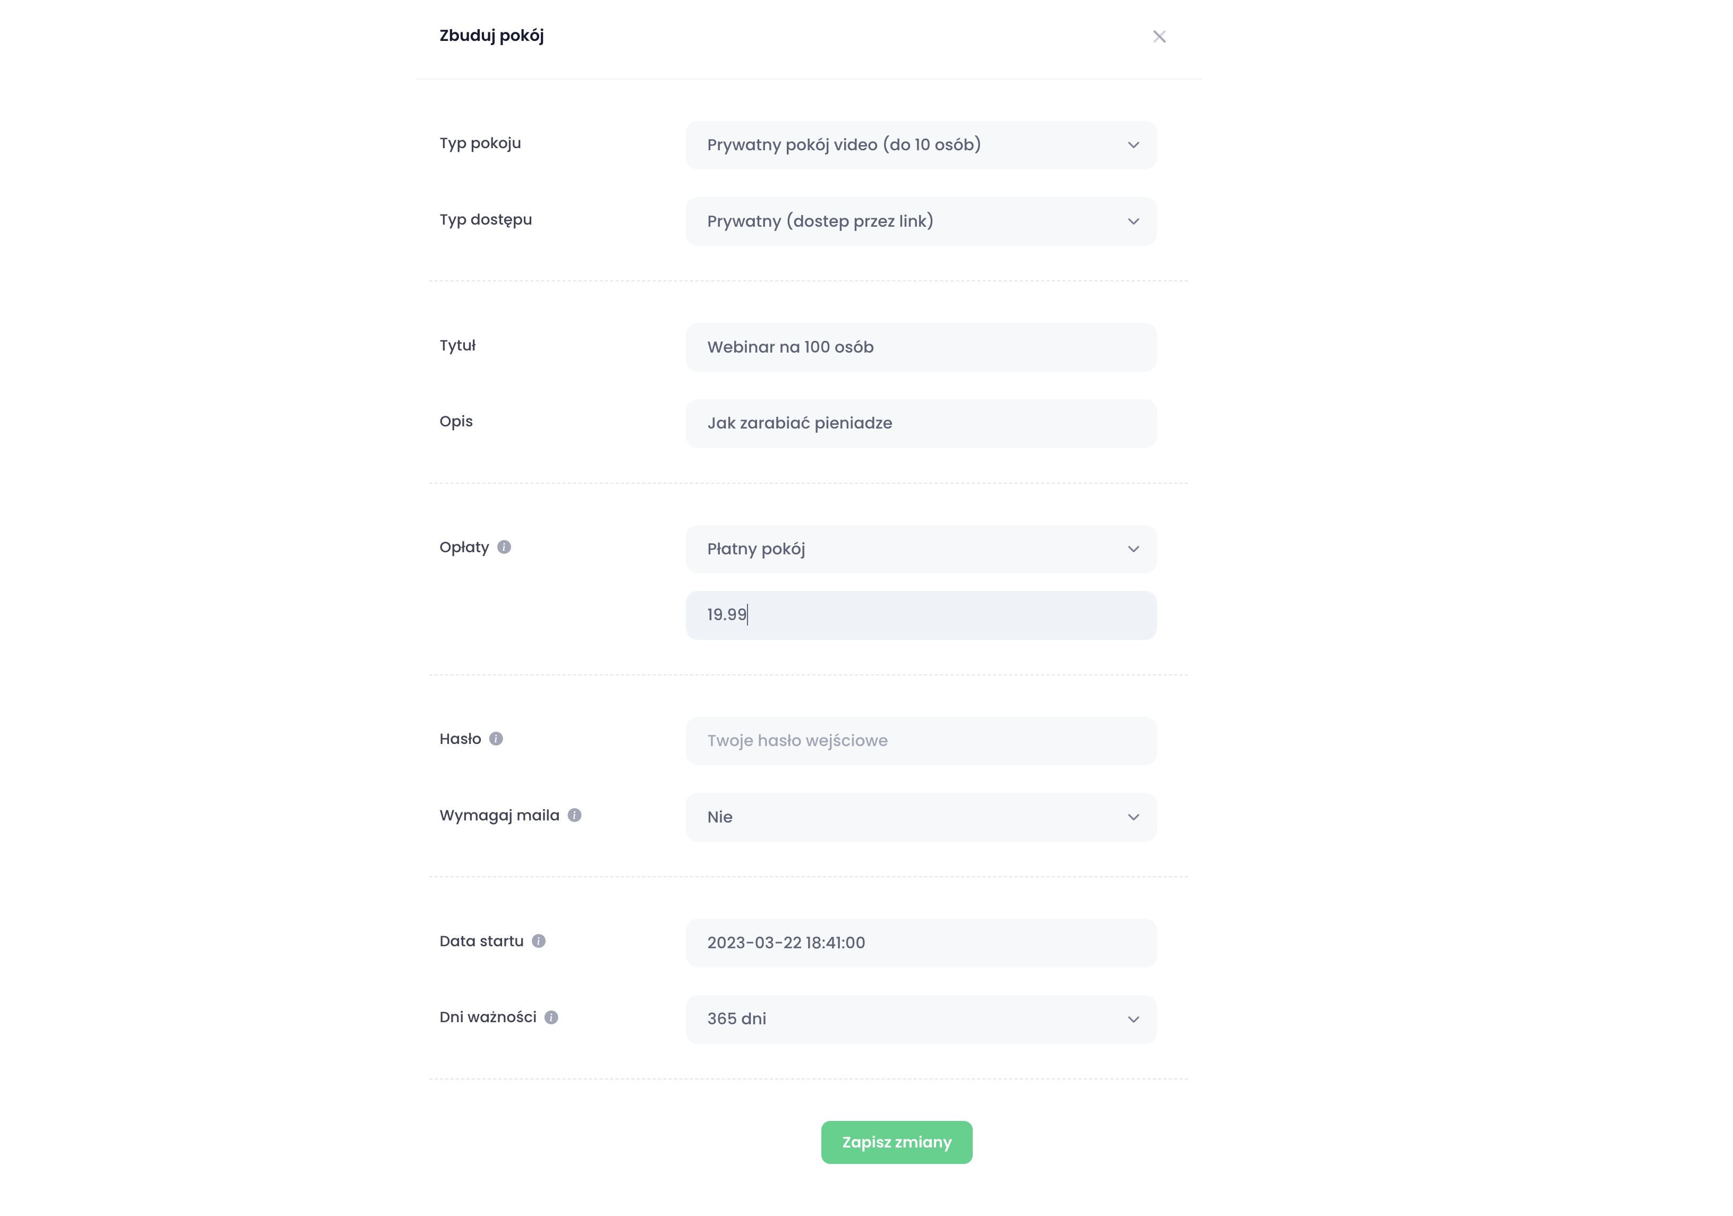Image resolution: width=1733 pixels, height=1216 pixels.
Task: Click the price field showing 19.99
Action: (920, 615)
